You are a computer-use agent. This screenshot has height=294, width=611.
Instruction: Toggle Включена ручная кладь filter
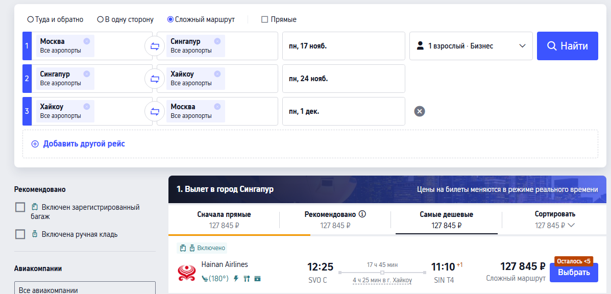pos(20,234)
